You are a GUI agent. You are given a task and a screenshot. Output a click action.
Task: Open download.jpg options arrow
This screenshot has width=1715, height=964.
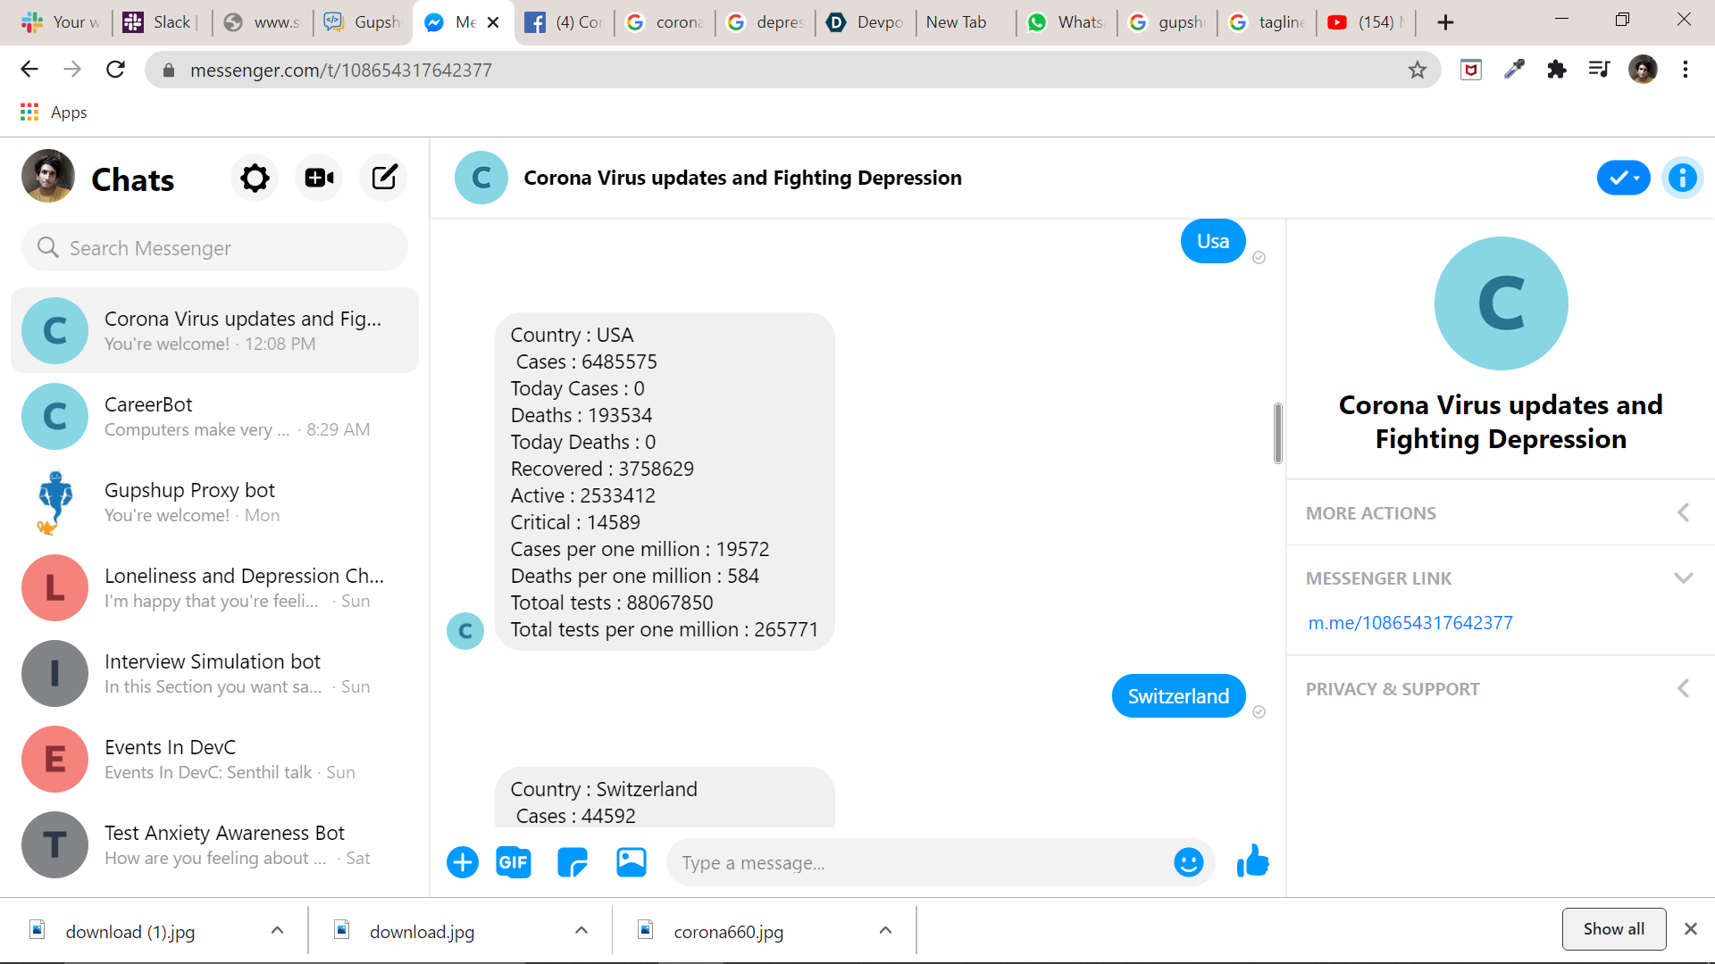pyautogui.click(x=581, y=931)
